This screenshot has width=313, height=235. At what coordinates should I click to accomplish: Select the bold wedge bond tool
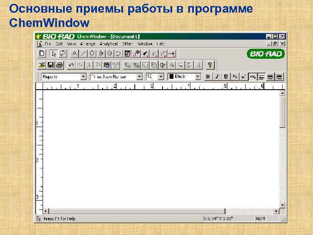point(145,54)
